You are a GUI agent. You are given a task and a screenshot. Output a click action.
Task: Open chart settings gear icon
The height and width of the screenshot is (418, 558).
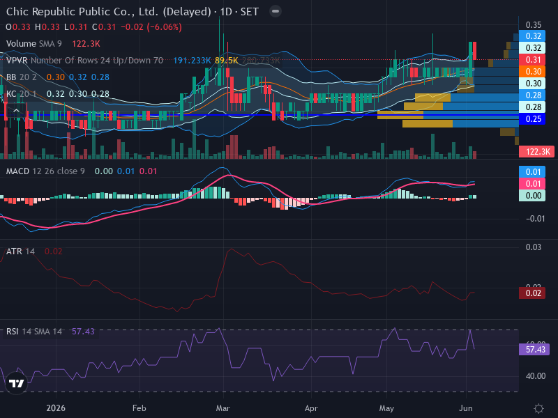point(538,408)
